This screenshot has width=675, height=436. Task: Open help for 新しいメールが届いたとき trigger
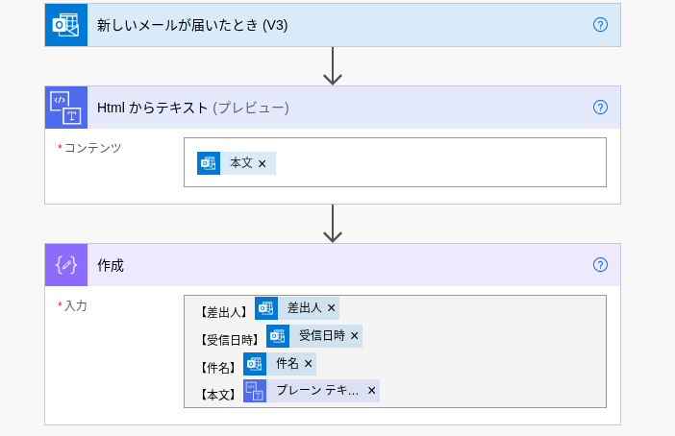click(x=600, y=25)
